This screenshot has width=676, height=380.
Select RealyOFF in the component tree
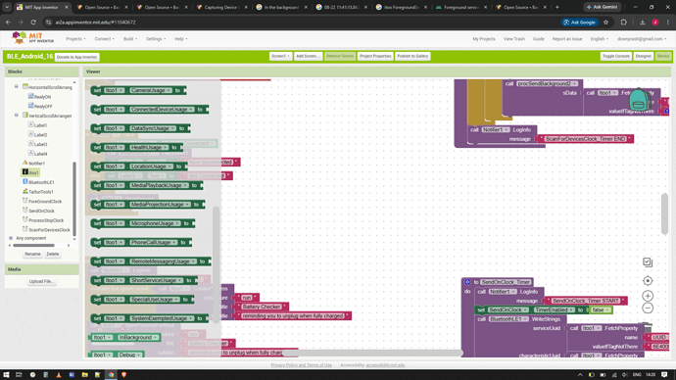(43, 107)
